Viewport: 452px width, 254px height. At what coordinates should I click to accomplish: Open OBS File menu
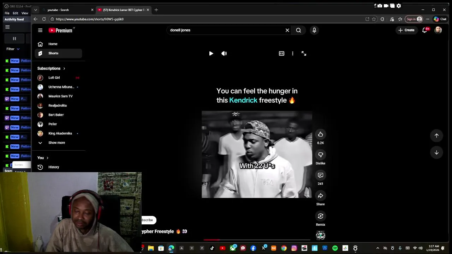pos(7,13)
